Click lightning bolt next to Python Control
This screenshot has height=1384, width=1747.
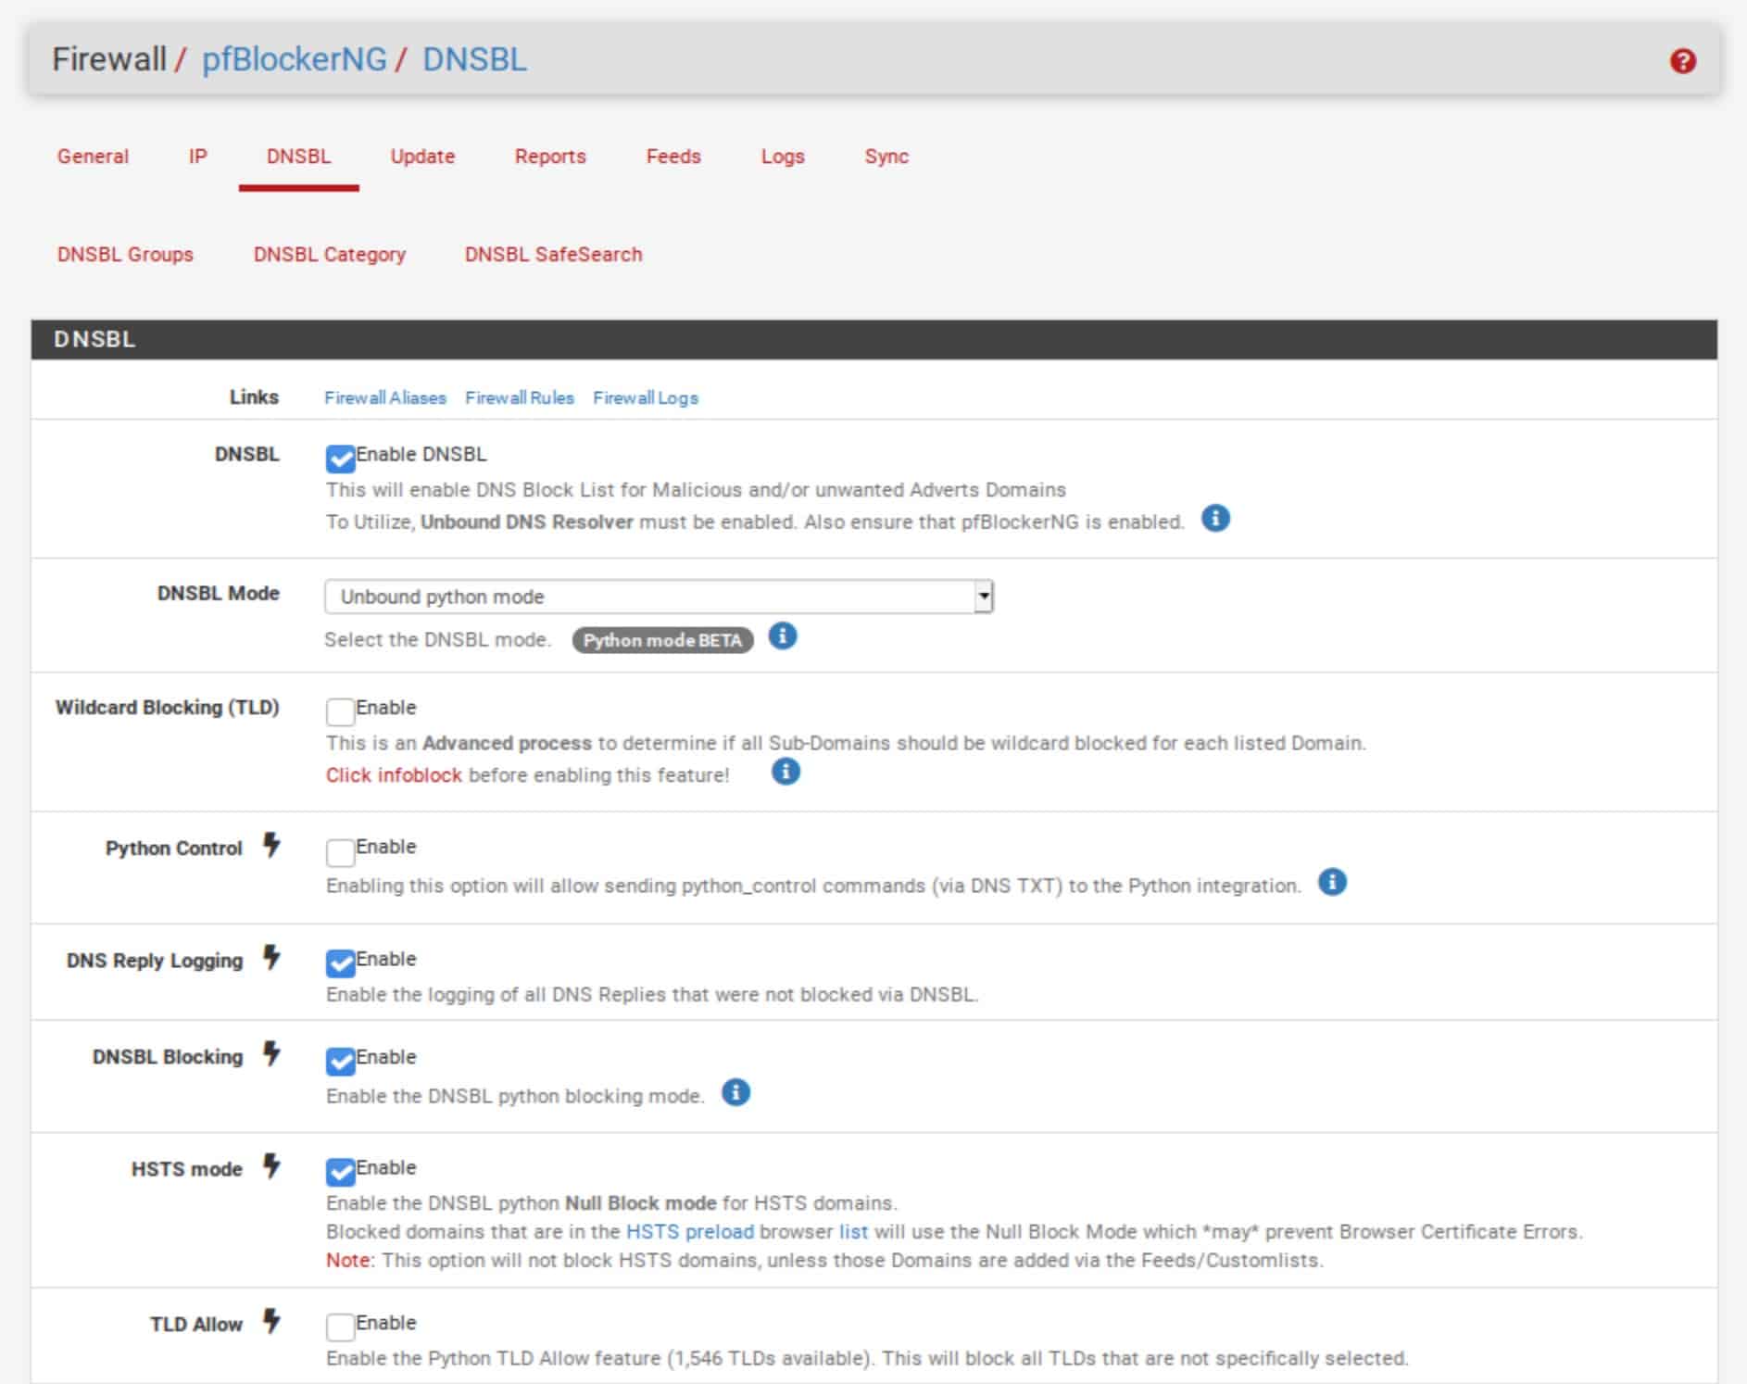tap(270, 845)
